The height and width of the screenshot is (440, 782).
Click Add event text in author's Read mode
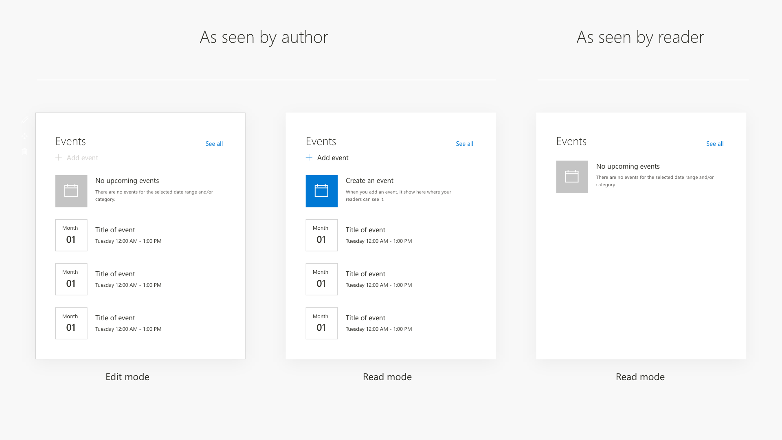333,158
